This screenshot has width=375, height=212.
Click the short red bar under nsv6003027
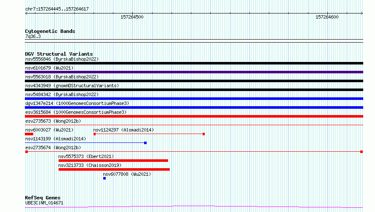29,134
